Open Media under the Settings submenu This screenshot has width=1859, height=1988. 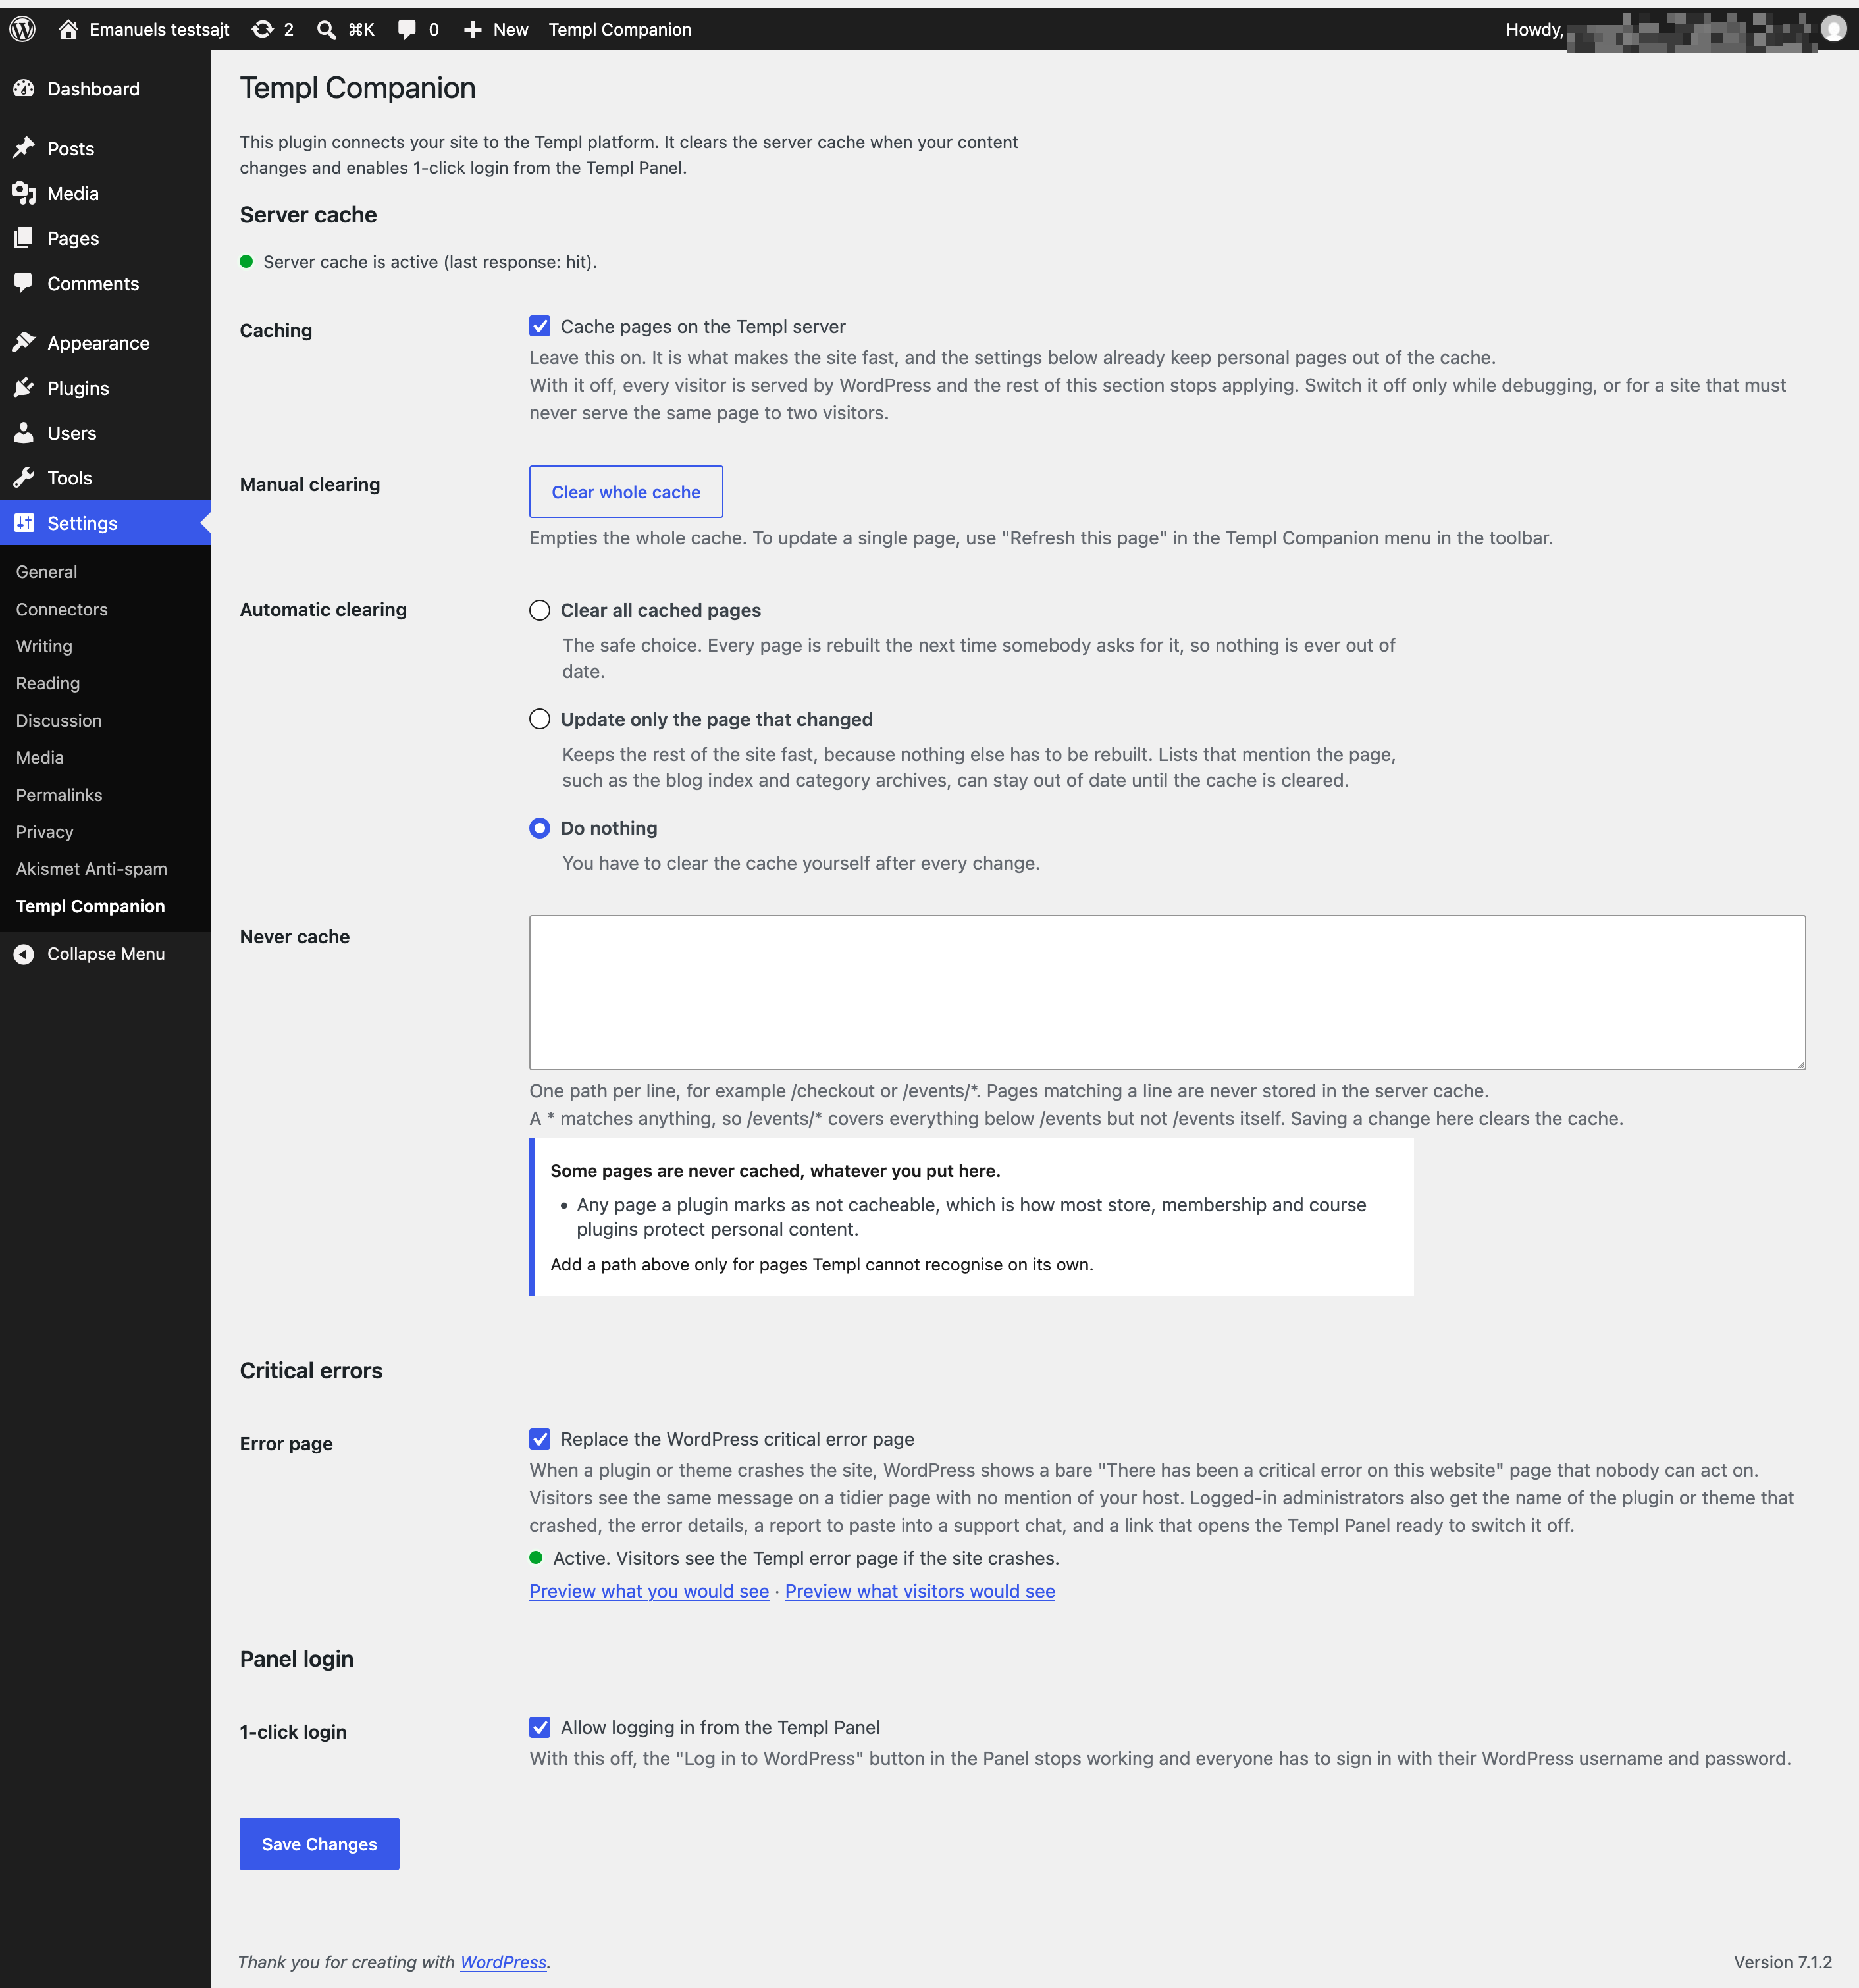click(40, 758)
